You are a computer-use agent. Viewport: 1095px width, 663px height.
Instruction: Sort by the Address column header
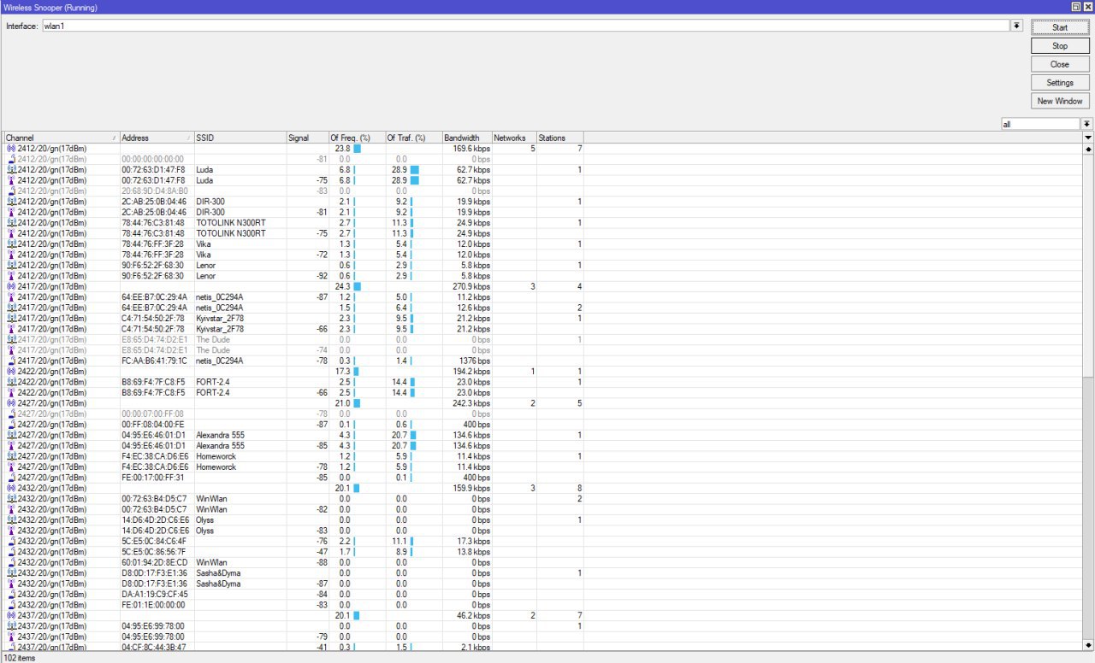[x=157, y=138]
